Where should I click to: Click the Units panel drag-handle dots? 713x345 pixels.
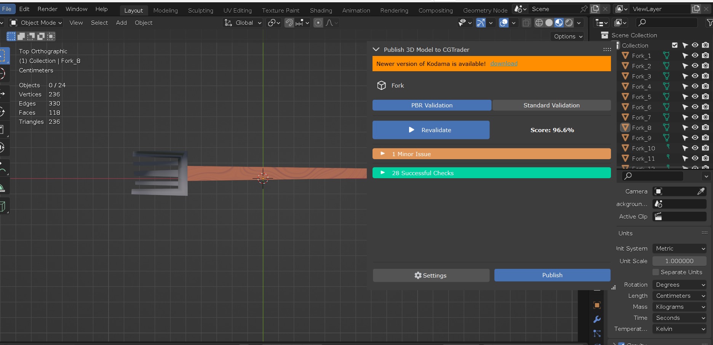coord(705,233)
